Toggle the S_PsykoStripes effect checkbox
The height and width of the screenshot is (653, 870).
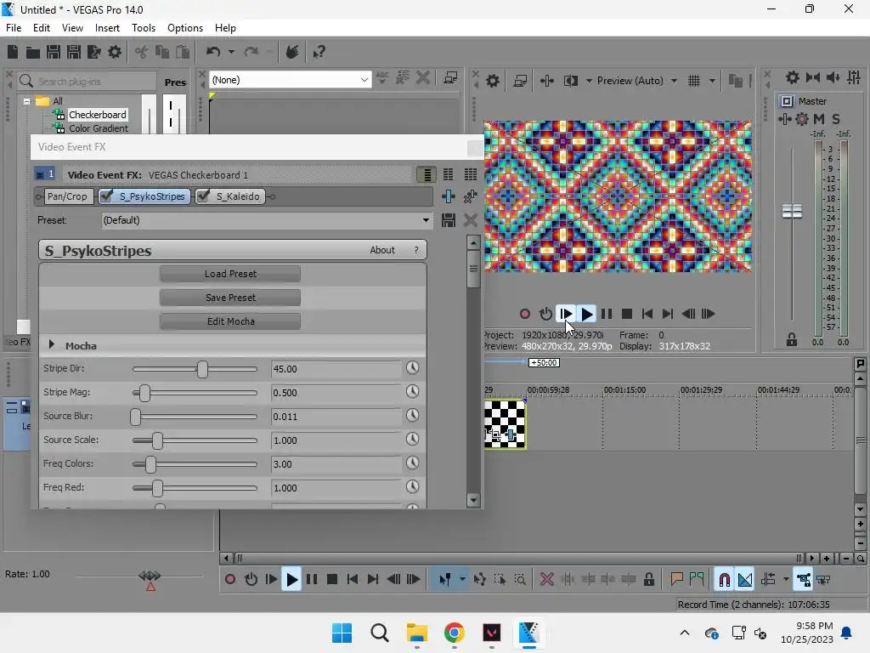tap(106, 196)
